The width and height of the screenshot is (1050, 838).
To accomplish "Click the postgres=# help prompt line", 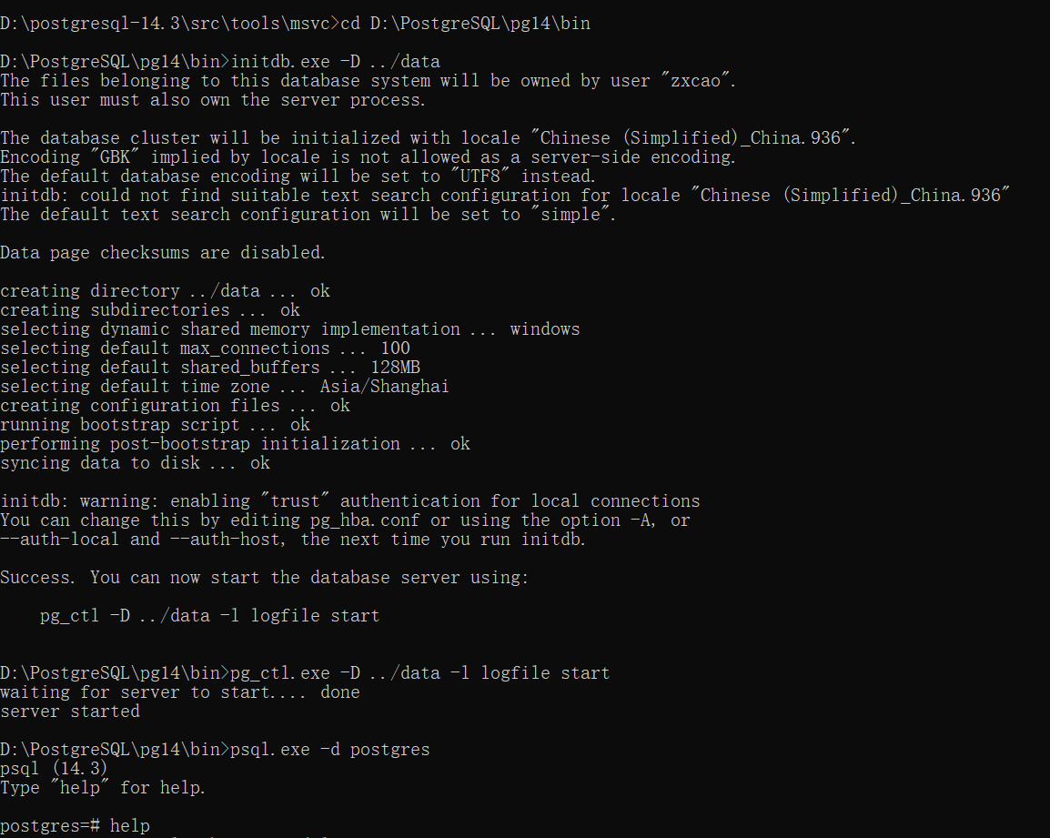I will click(75, 825).
